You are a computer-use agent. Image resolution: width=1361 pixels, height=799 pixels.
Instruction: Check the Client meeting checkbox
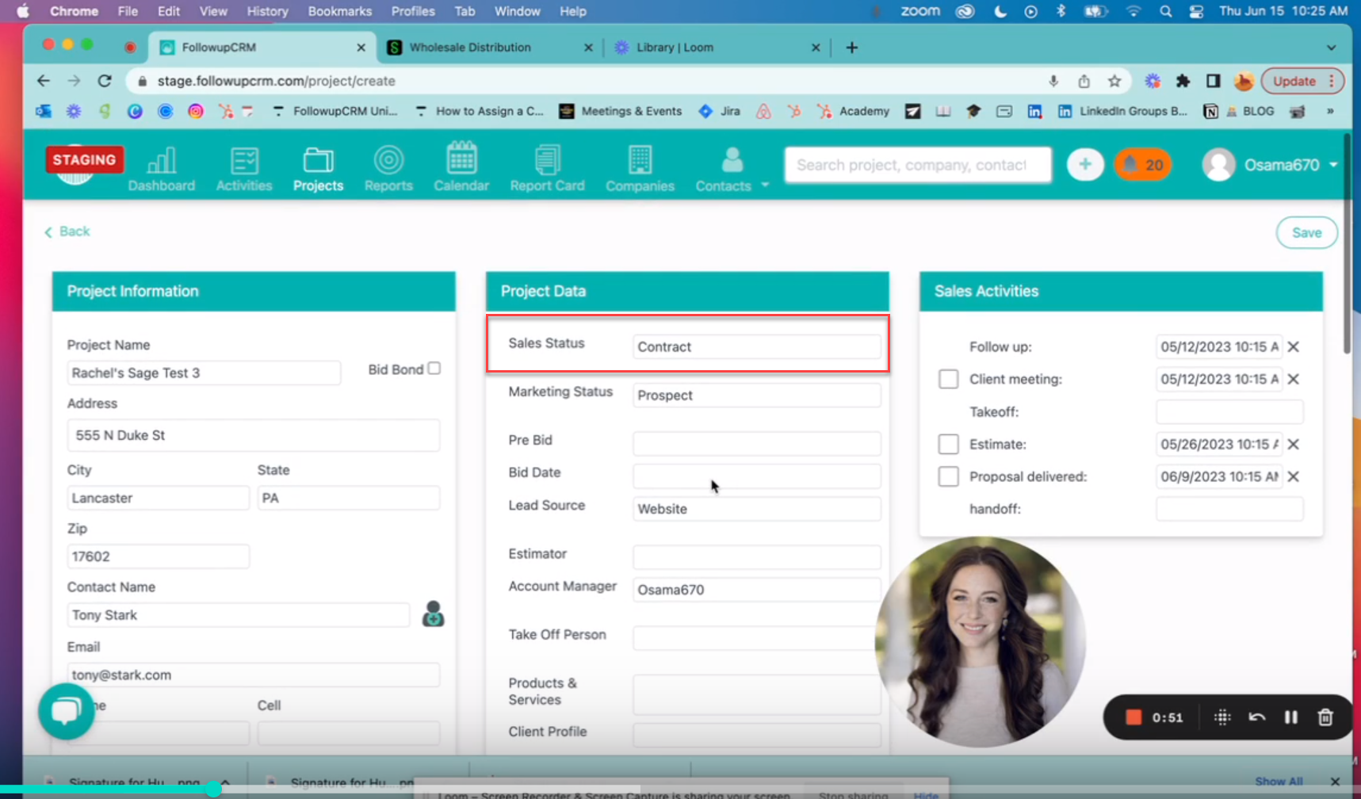coord(948,379)
